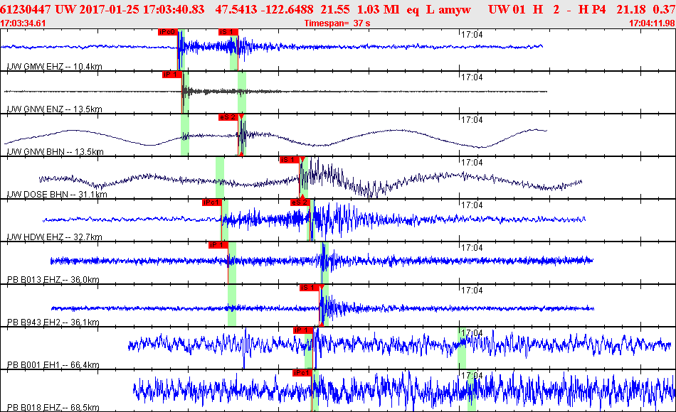Click the predicted S green band on GNW ENZ
Screen dimensions: 676x412
[242, 92]
